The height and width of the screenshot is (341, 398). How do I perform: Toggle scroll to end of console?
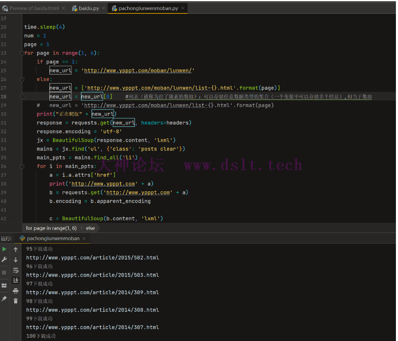coord(15,280)
